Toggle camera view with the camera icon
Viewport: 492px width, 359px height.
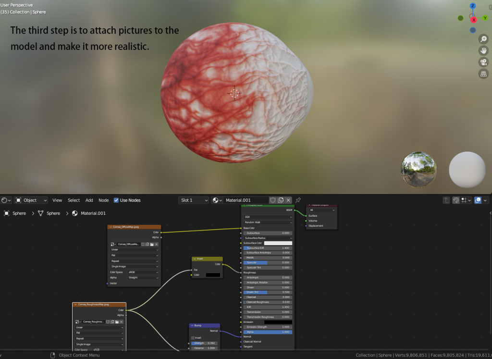[x=483, y=62]
